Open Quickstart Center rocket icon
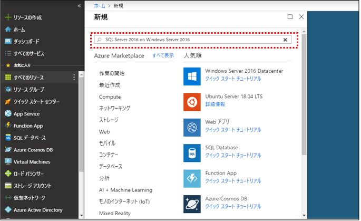 [x=8, y=101]
